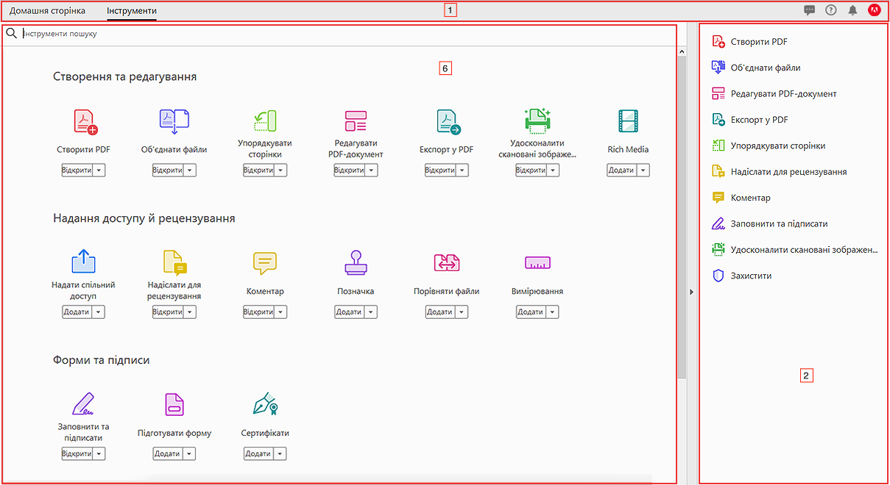Click the Додати button under Вимірювання
This screenshot has height=485, width=890.
pyautogui.click(x=531, y=312)
